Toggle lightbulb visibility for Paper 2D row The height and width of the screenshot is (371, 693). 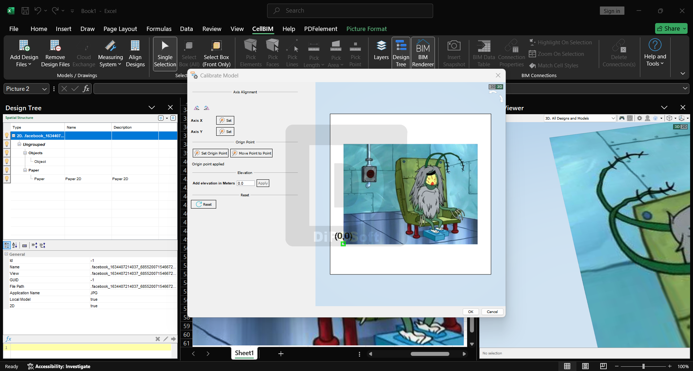7,179
